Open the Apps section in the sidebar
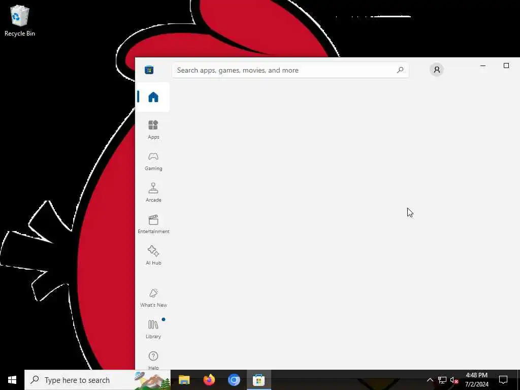The height and width of the screenshot is (390, 520). coord(153,129)
